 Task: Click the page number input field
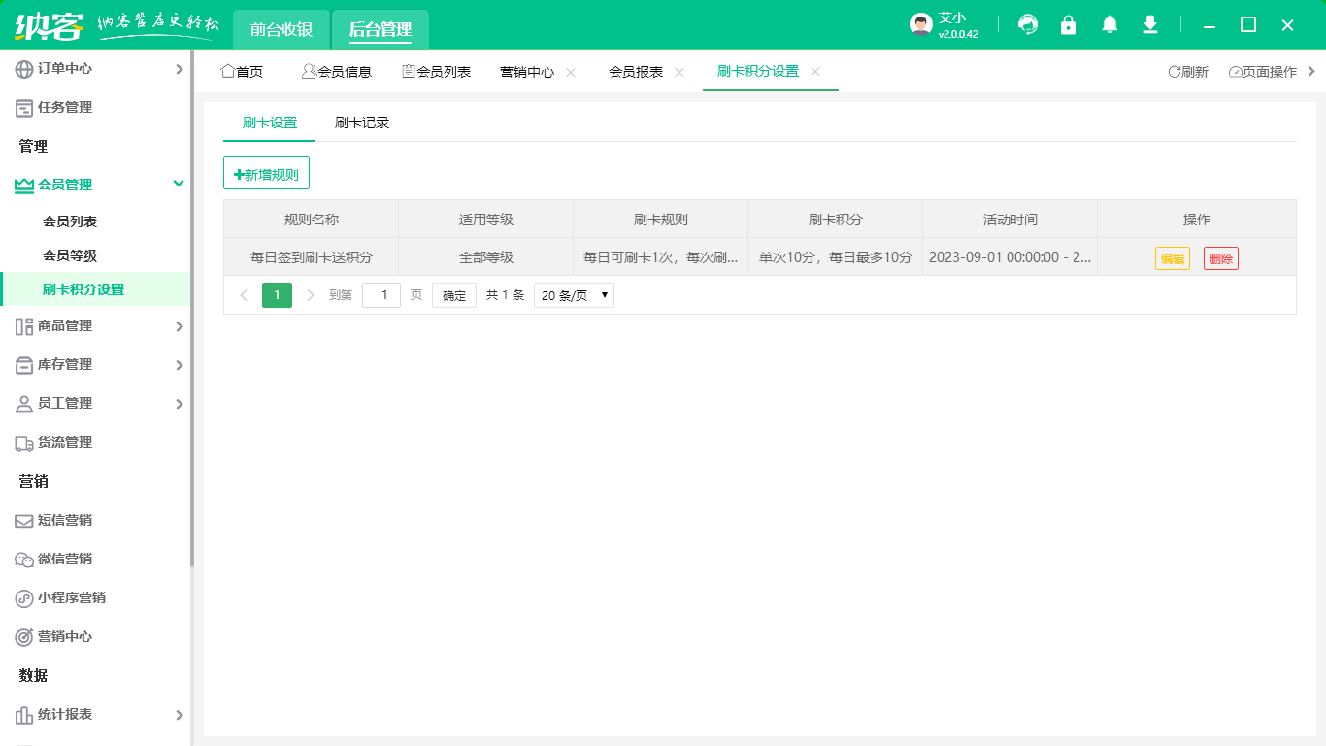(381, 294)
